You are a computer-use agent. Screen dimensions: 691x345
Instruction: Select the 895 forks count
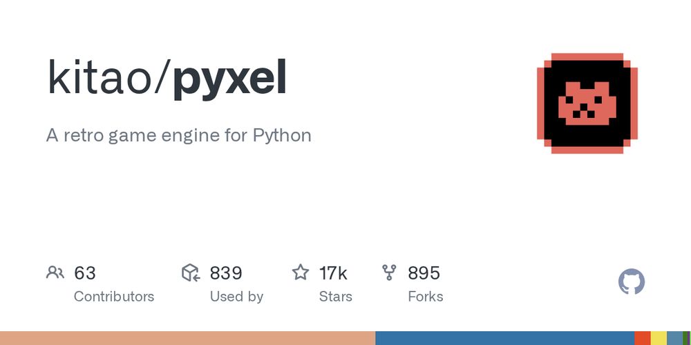(x=424, y=273)
